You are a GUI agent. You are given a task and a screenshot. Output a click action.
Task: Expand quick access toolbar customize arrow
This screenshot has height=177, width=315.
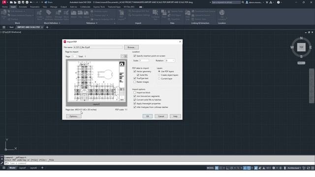[42, 2]
